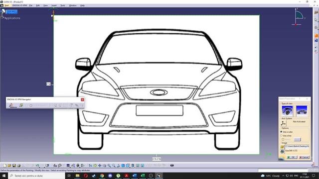
Task: Open the Tools menu
Action: click(63, 5)
